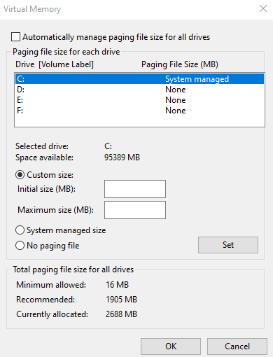
Task: Click the 95389 MB space available value
Action: pyautogui.click(x=122, y=157)
